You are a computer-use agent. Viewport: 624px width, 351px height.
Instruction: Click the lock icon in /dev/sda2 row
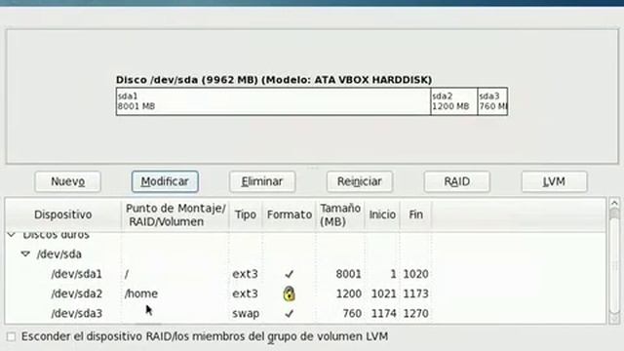(289, 293)
